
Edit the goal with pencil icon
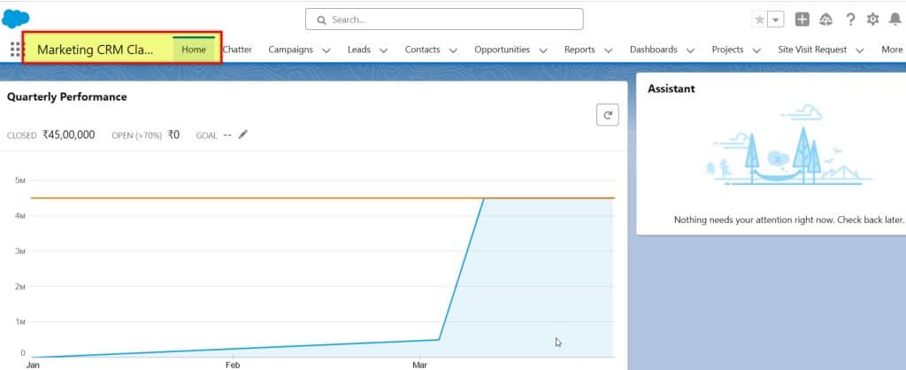[242, 135]
